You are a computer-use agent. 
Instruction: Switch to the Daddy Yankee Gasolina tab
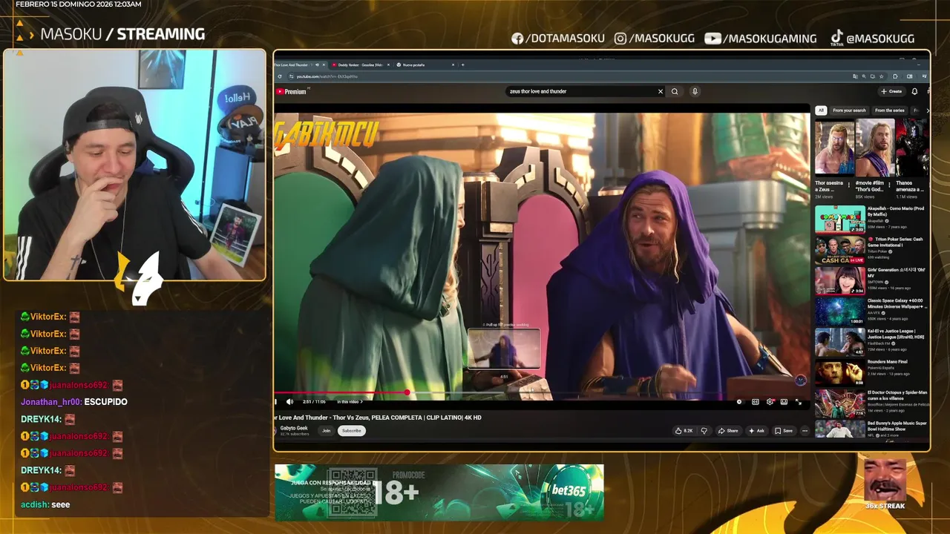360,65
